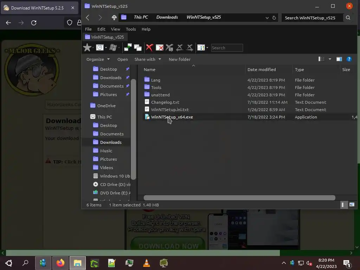Screen dimensions: 360x270
Task: Open the Edit menu
Action: point(101,29)
